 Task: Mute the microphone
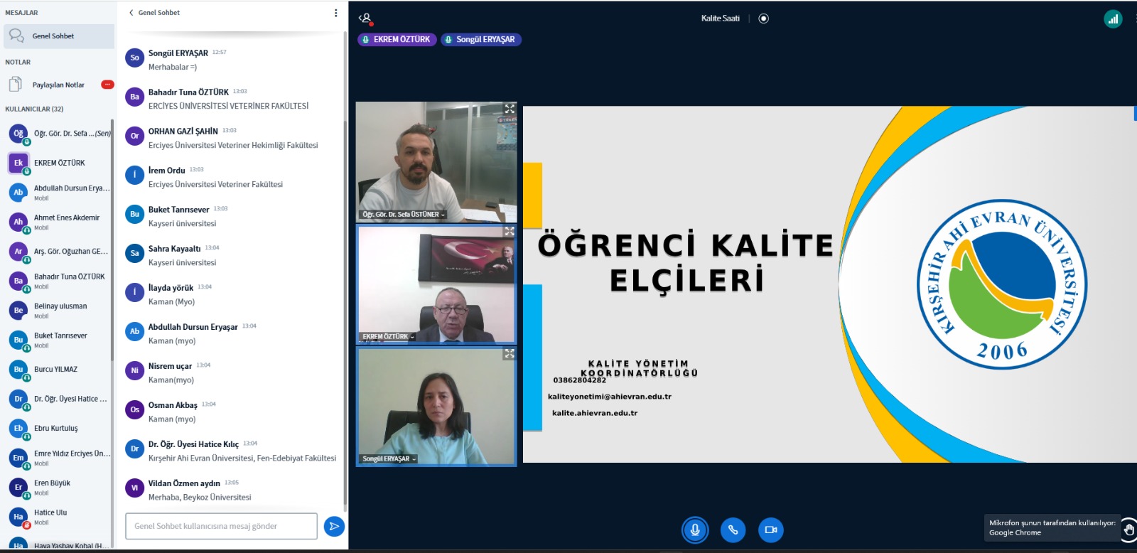point(695,530)
